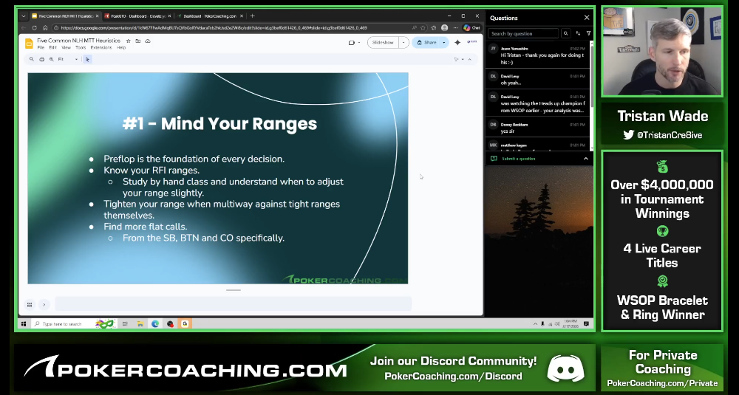
Task: Open the View menu
Action: pos(67,47)
